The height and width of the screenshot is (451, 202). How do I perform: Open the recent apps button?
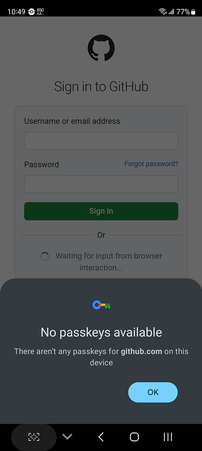coord(168,437)
